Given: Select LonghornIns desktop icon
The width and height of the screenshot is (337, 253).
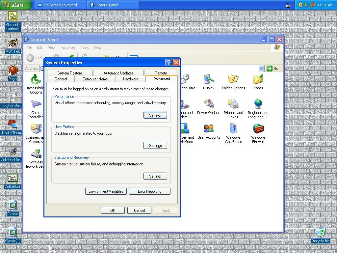Looking at the screenshot, I should coord(11,100).
